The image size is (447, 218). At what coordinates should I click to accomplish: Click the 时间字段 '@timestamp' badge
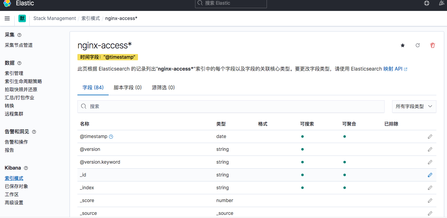pos(108,57)
